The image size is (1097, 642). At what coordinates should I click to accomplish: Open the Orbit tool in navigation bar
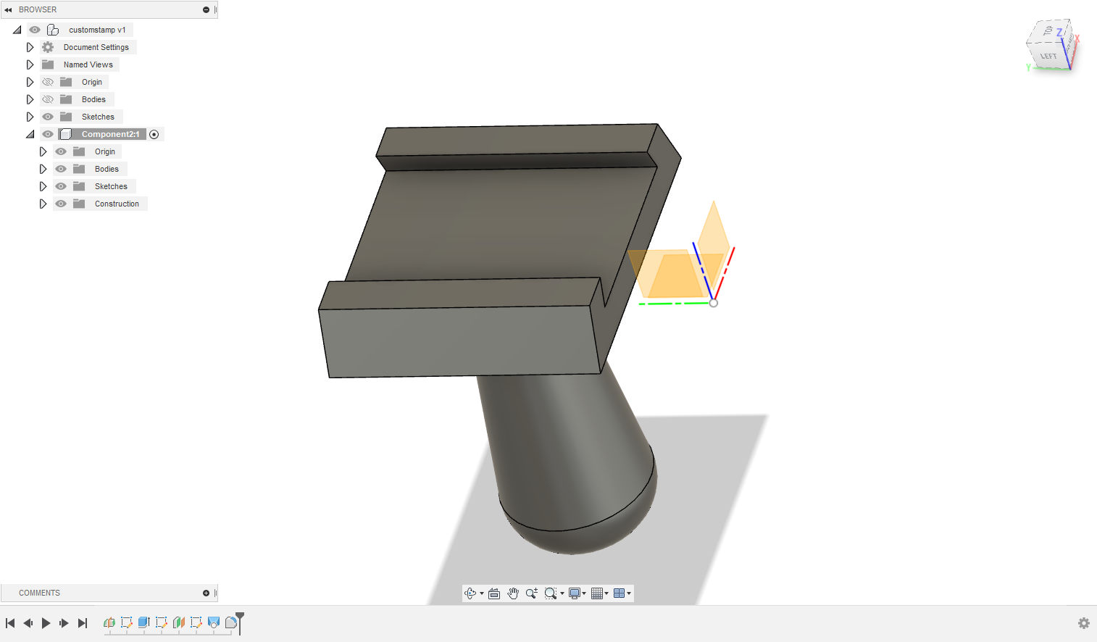pyautogui.click(x=470, y=593)
